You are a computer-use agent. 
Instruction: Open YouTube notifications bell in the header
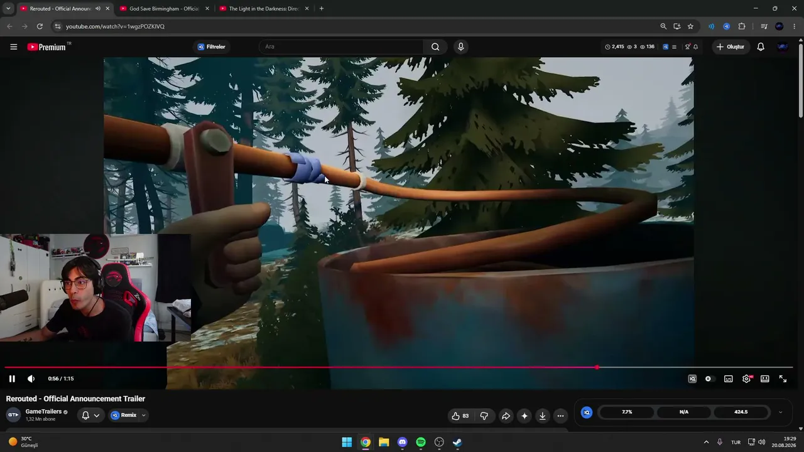point(761,46)
